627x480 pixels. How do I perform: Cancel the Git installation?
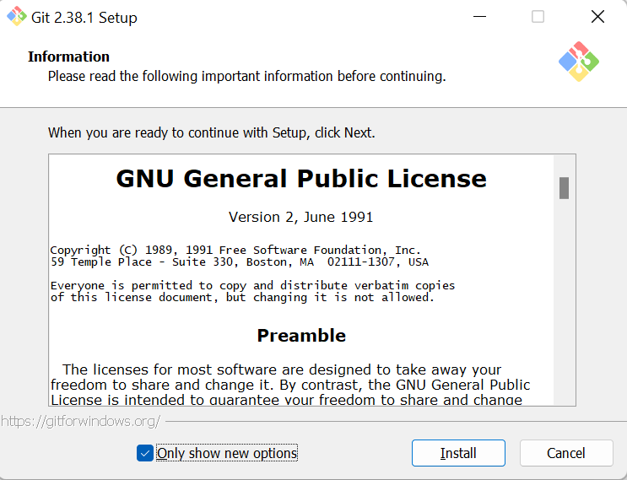(x=565, y=453)
